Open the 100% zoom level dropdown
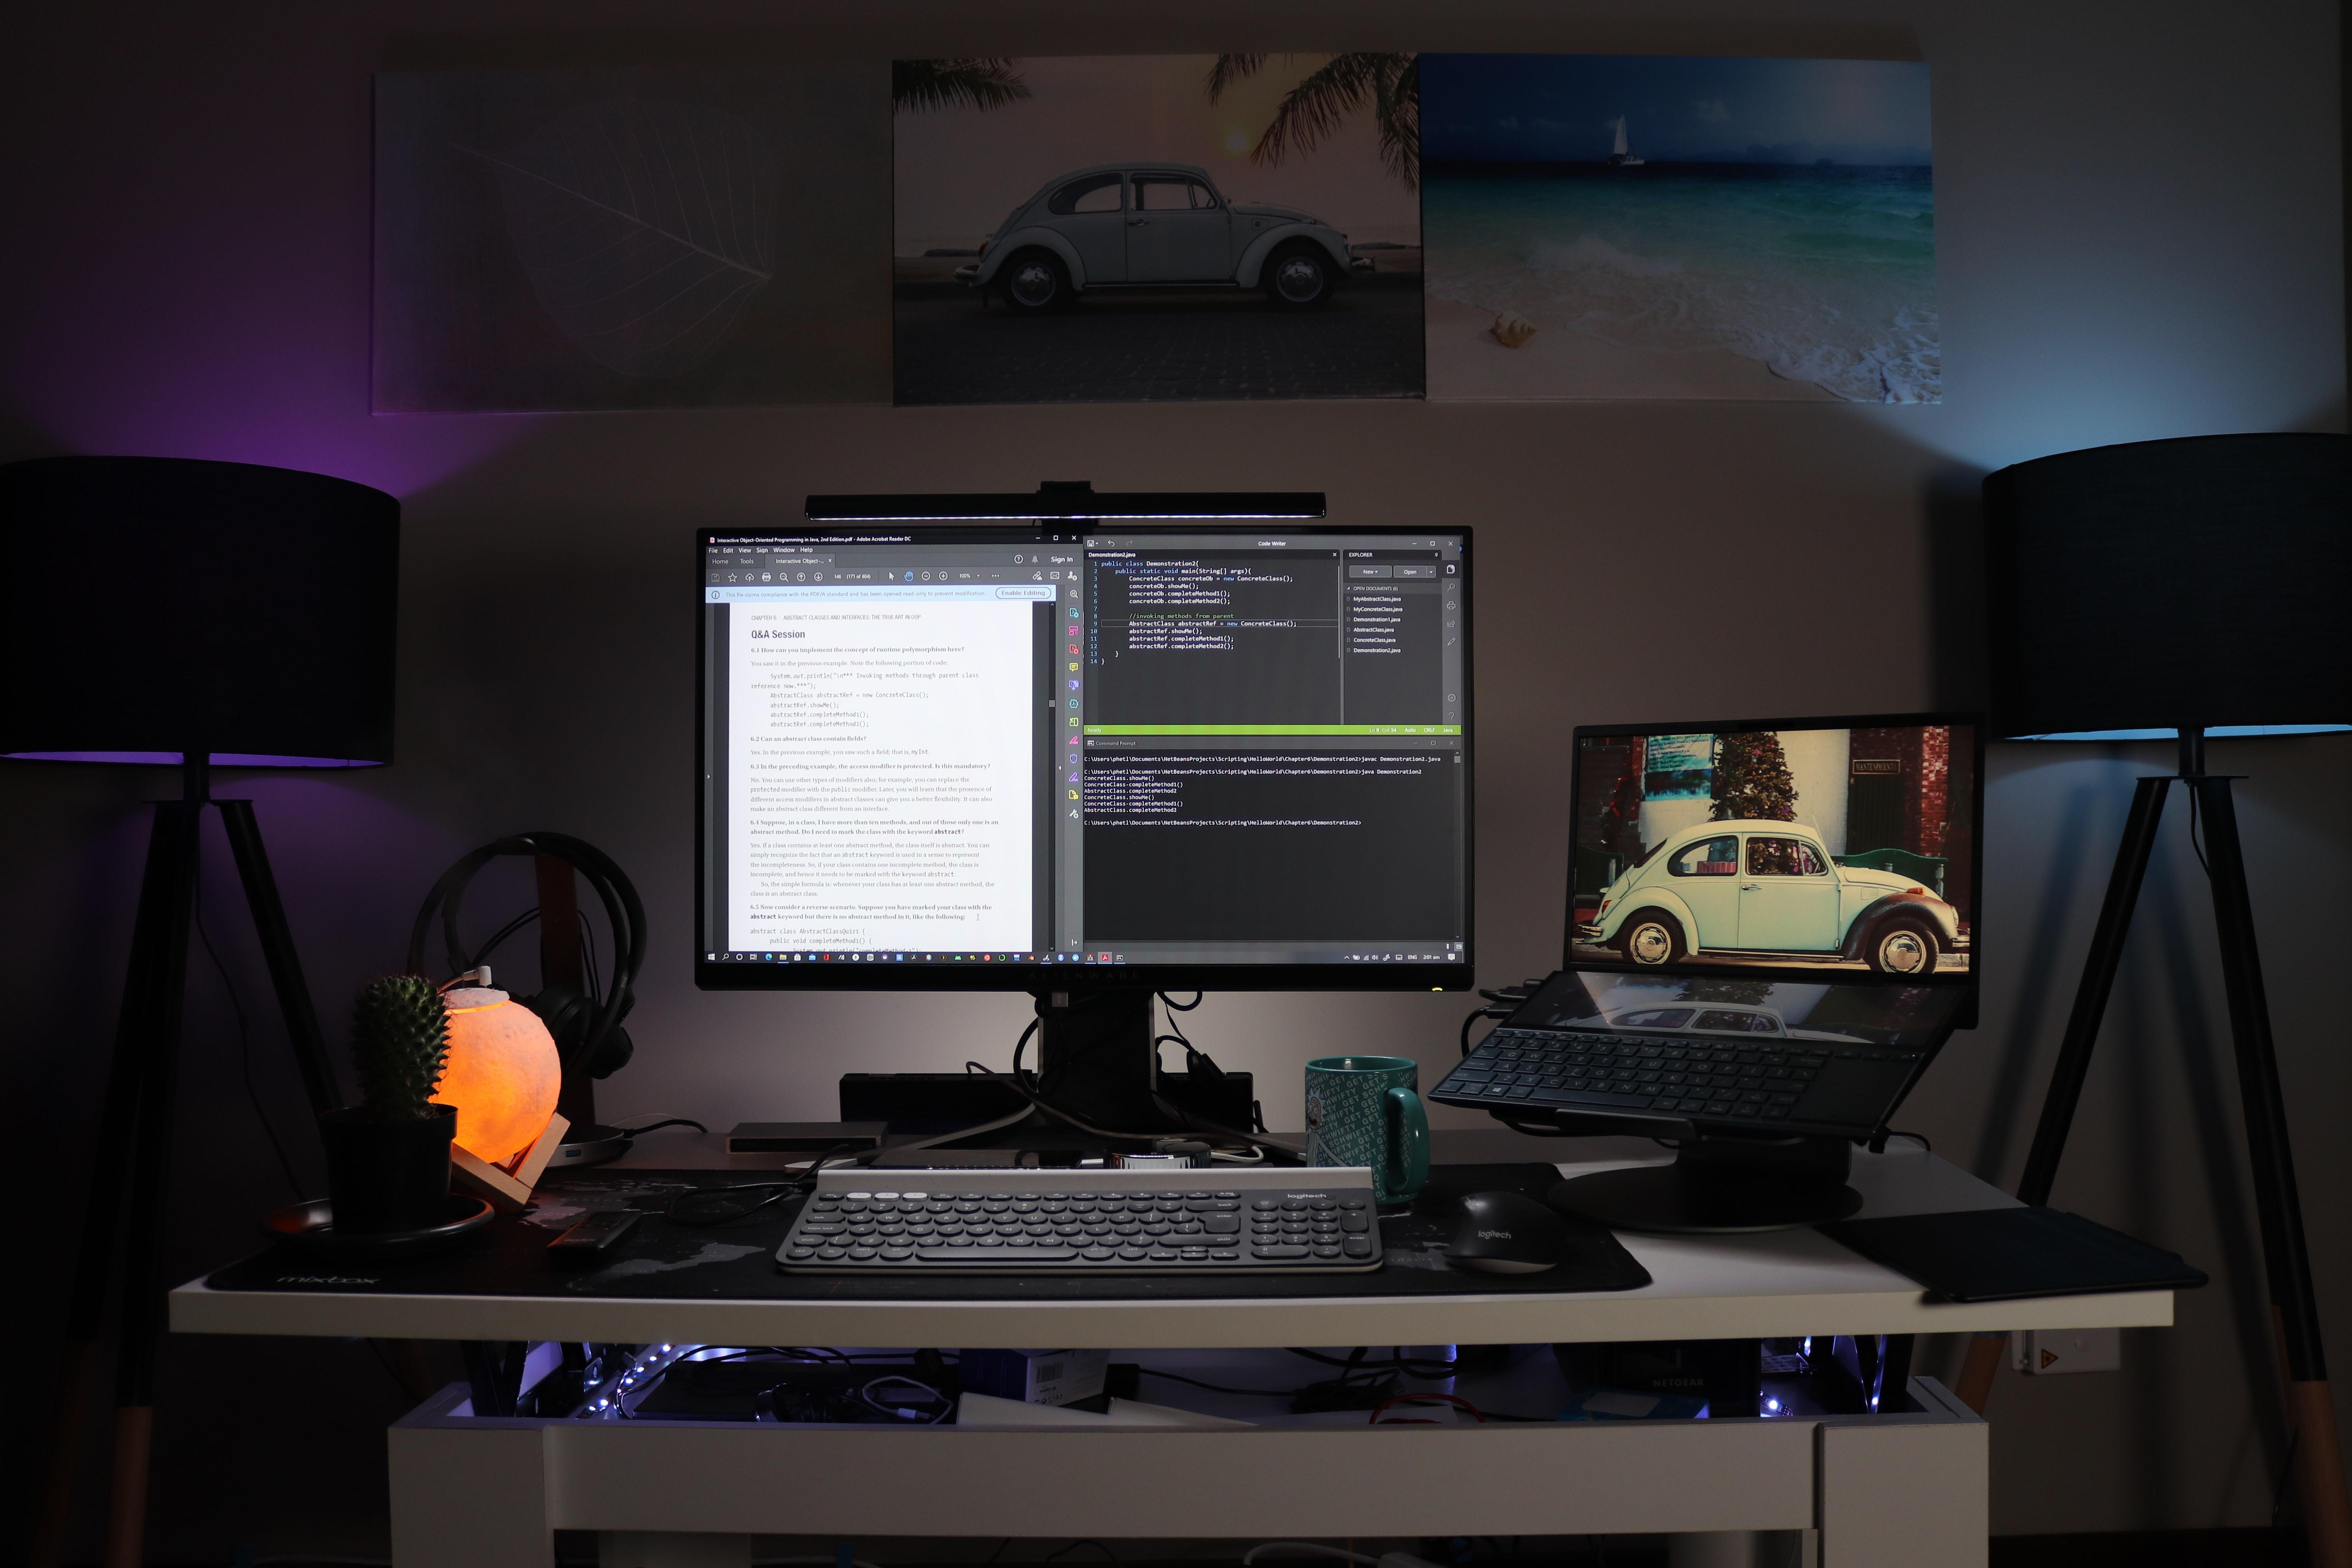Image resolution: width=2352 pixels, height=1568 pixels. pyautogui.click(x=978, y=576)
